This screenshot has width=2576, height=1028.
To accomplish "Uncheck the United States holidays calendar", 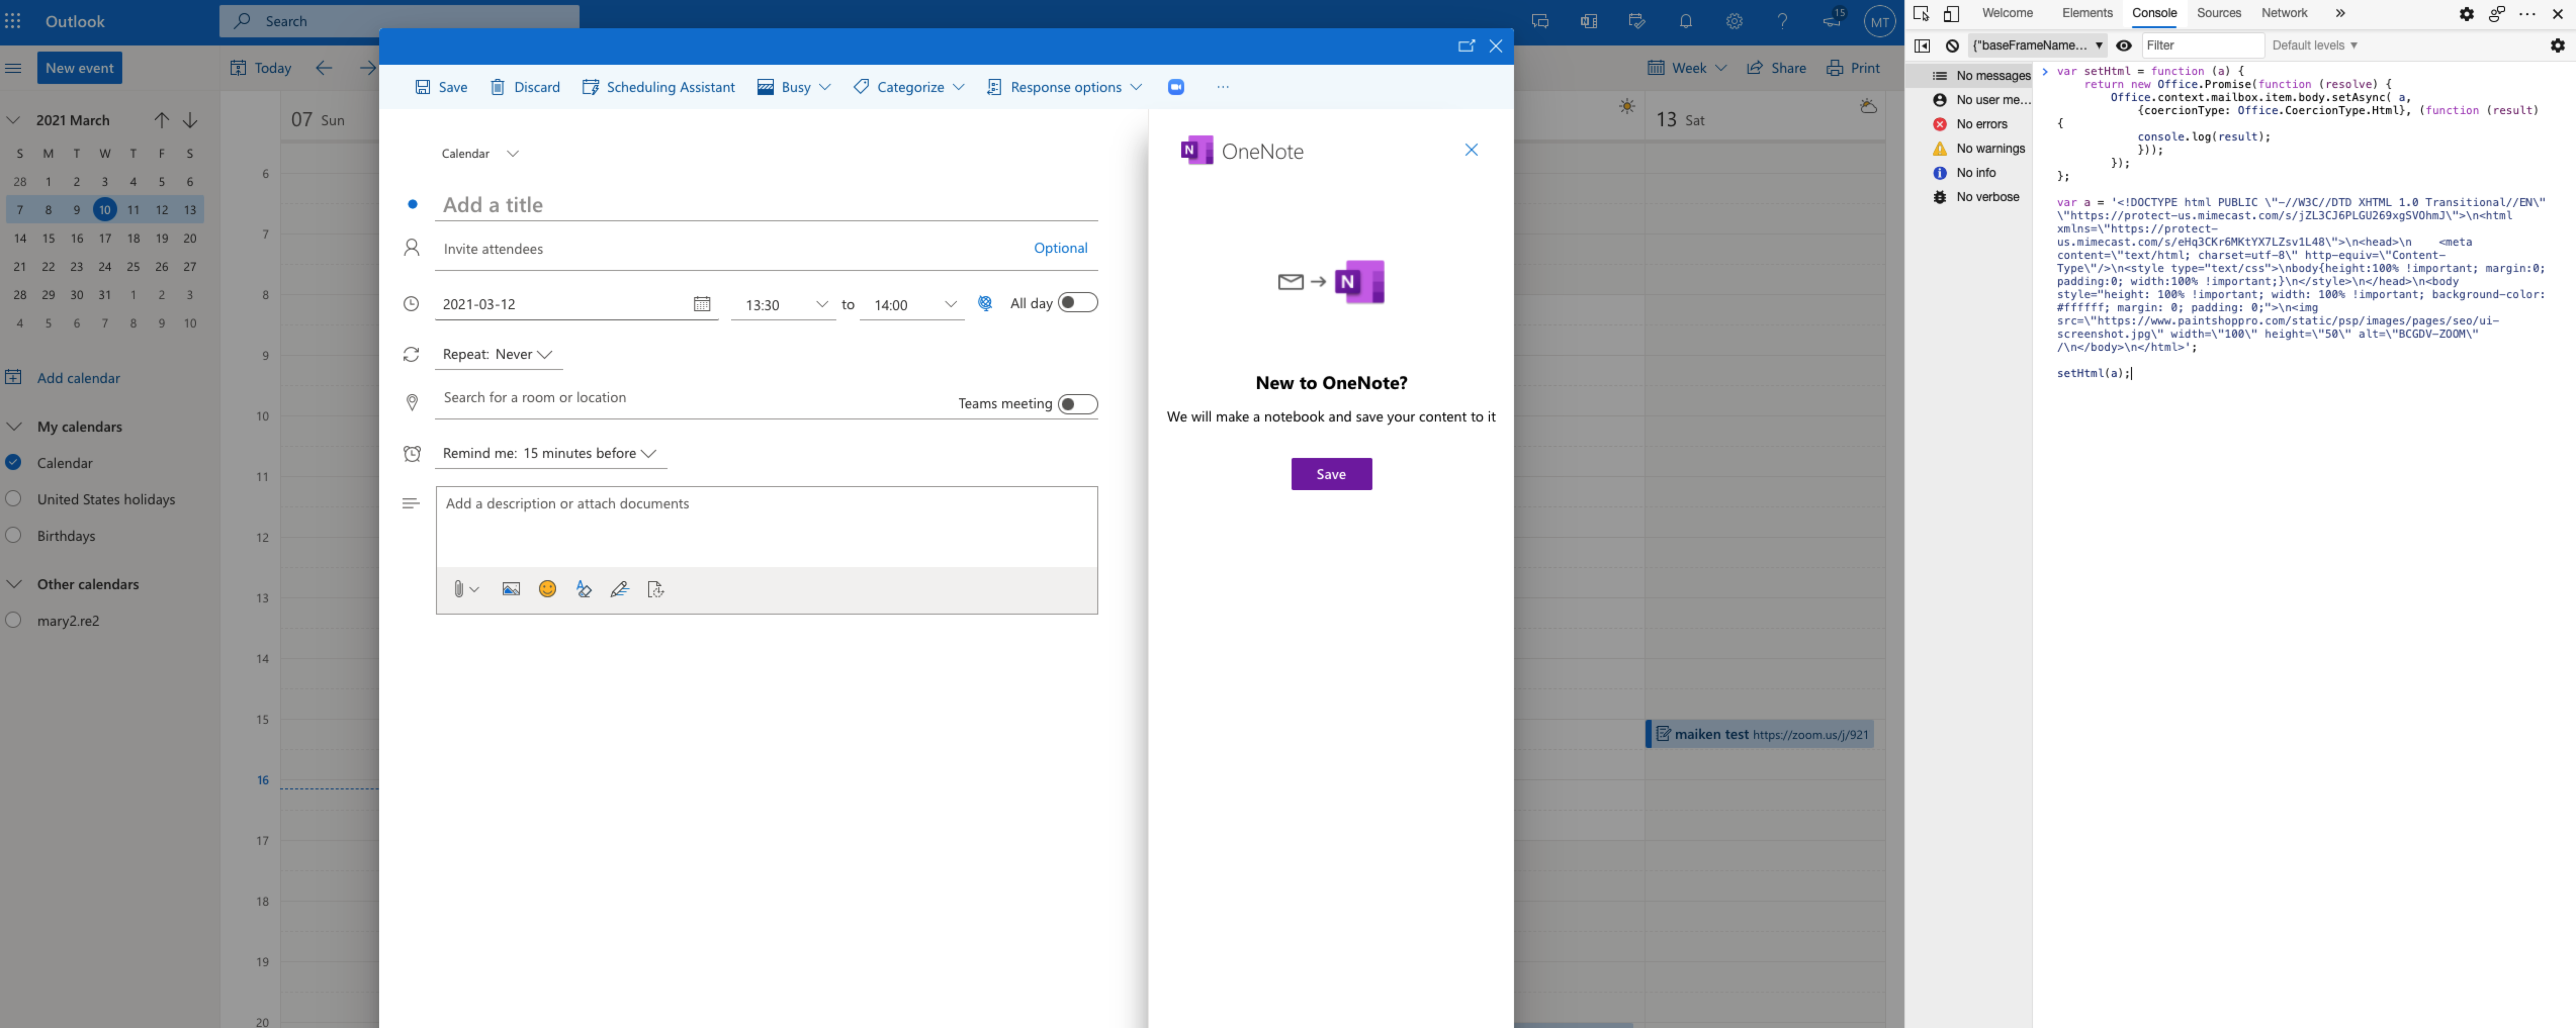I will coord(13,498).
